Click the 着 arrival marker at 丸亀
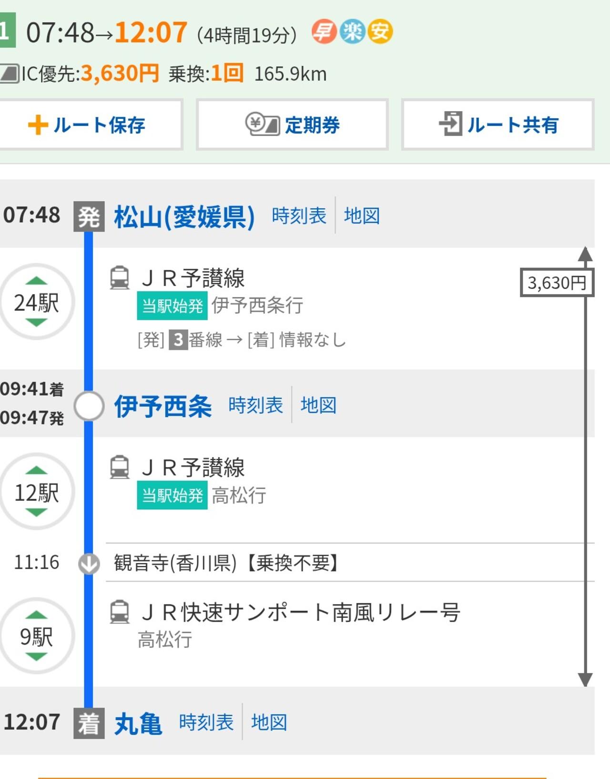 click(89, 723)
